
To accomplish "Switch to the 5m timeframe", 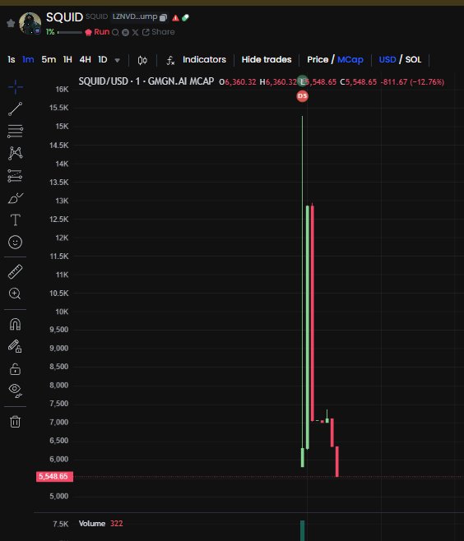I will pos(49,60).
